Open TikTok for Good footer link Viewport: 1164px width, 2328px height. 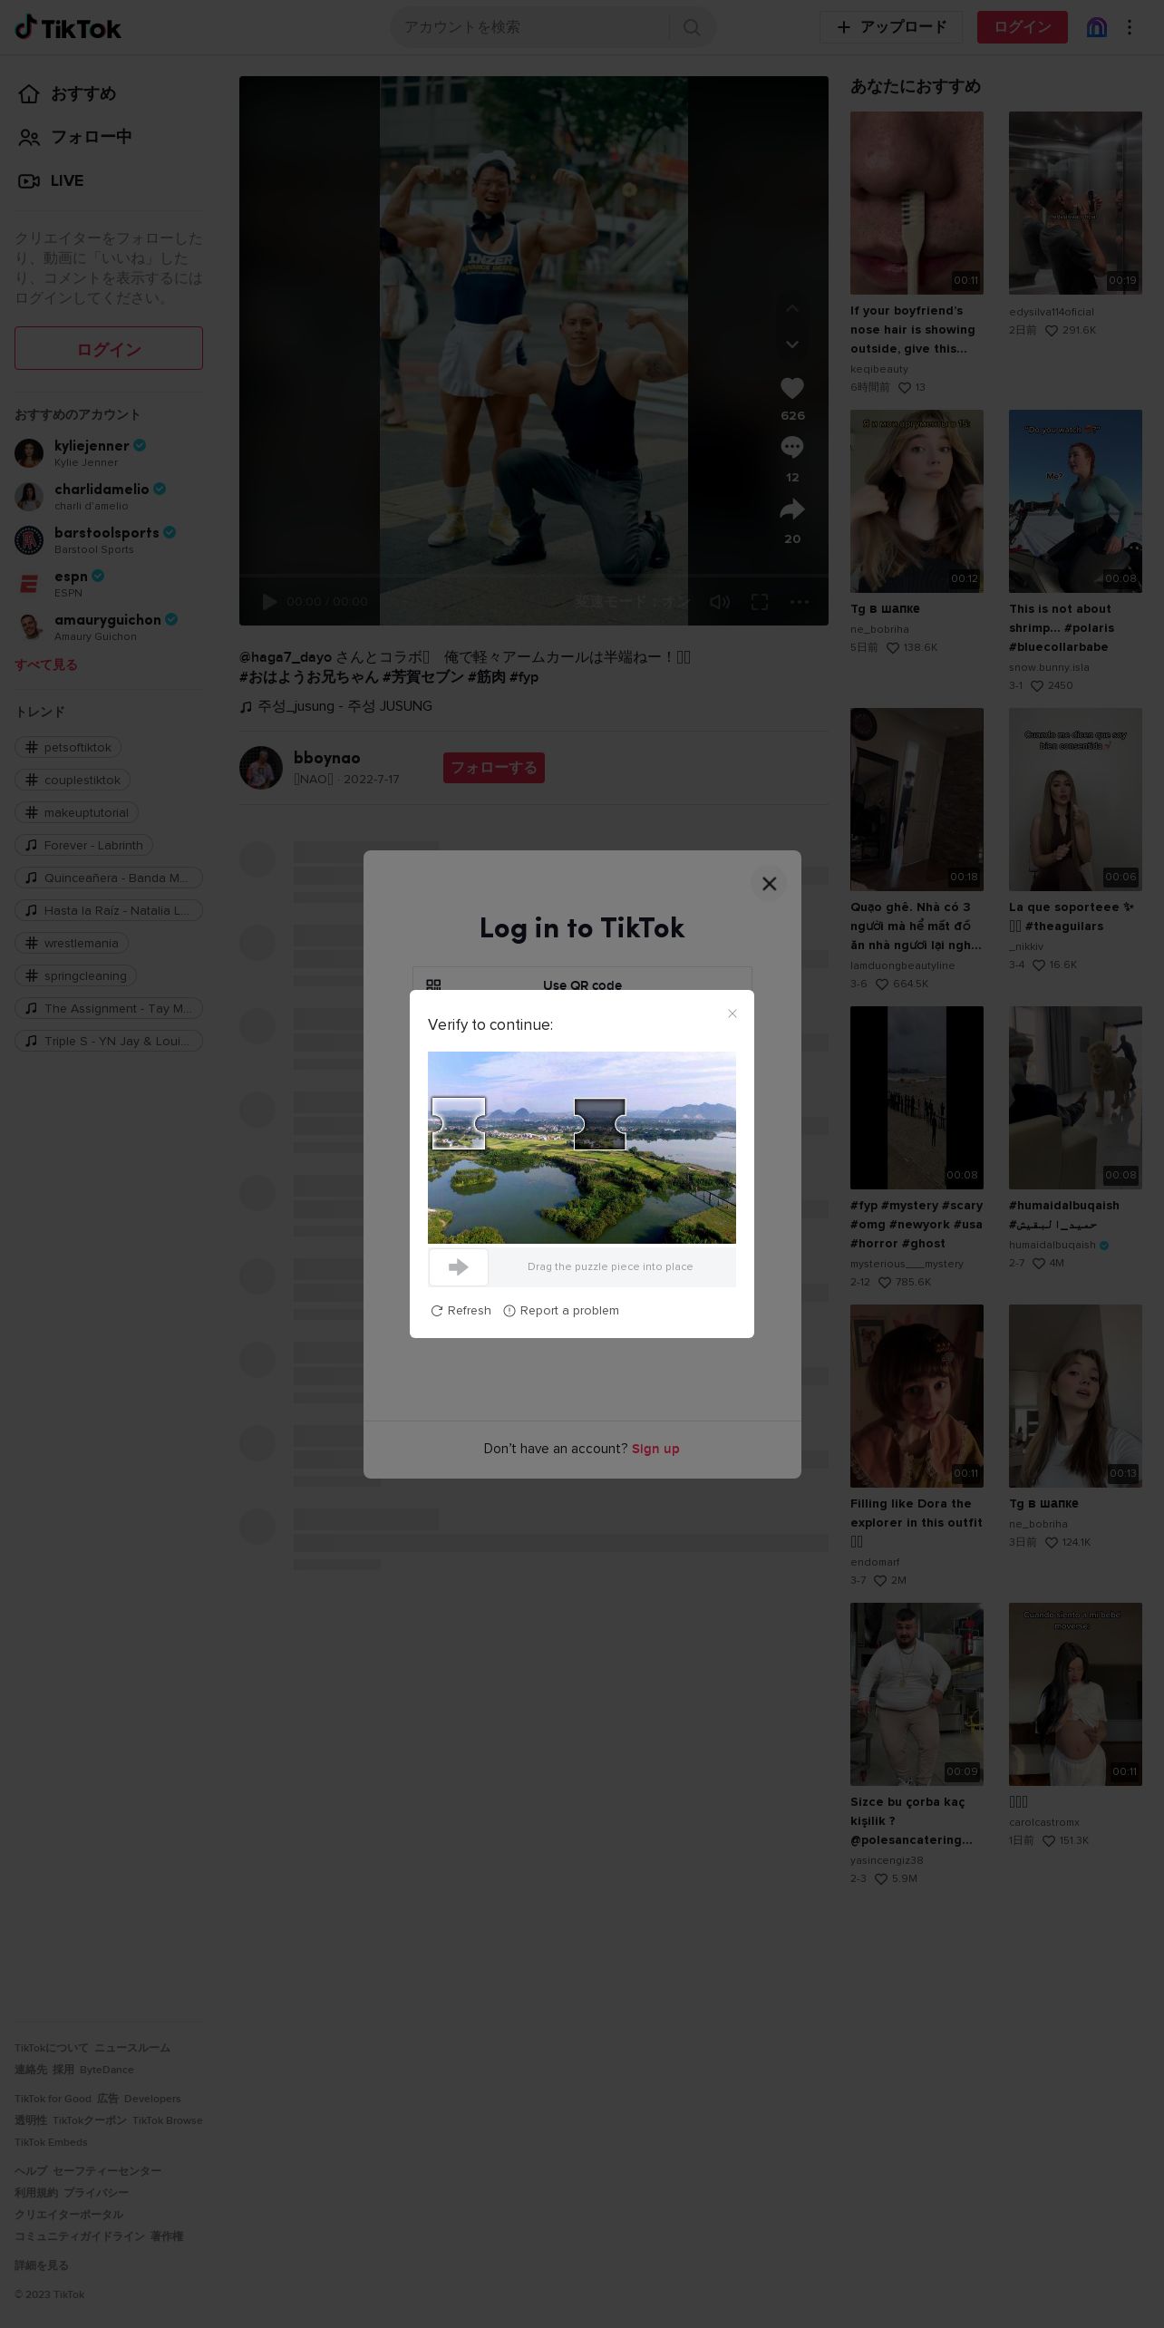[53, 2099]
